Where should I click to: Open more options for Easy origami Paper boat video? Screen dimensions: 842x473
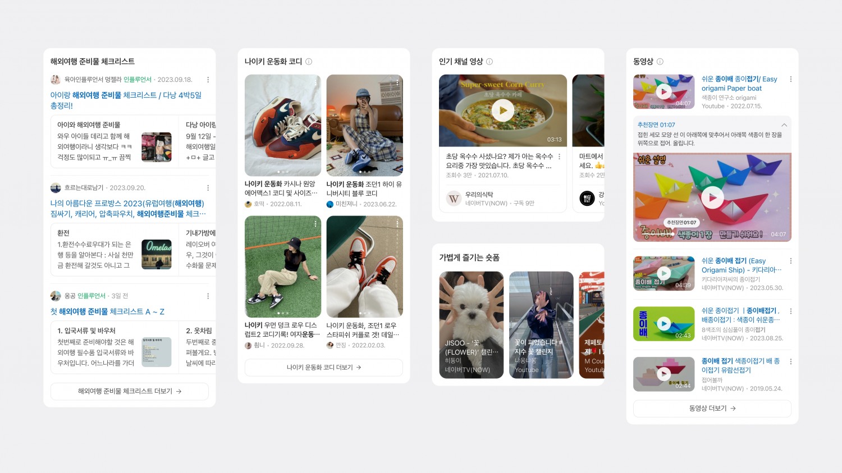tap(791, 79)
